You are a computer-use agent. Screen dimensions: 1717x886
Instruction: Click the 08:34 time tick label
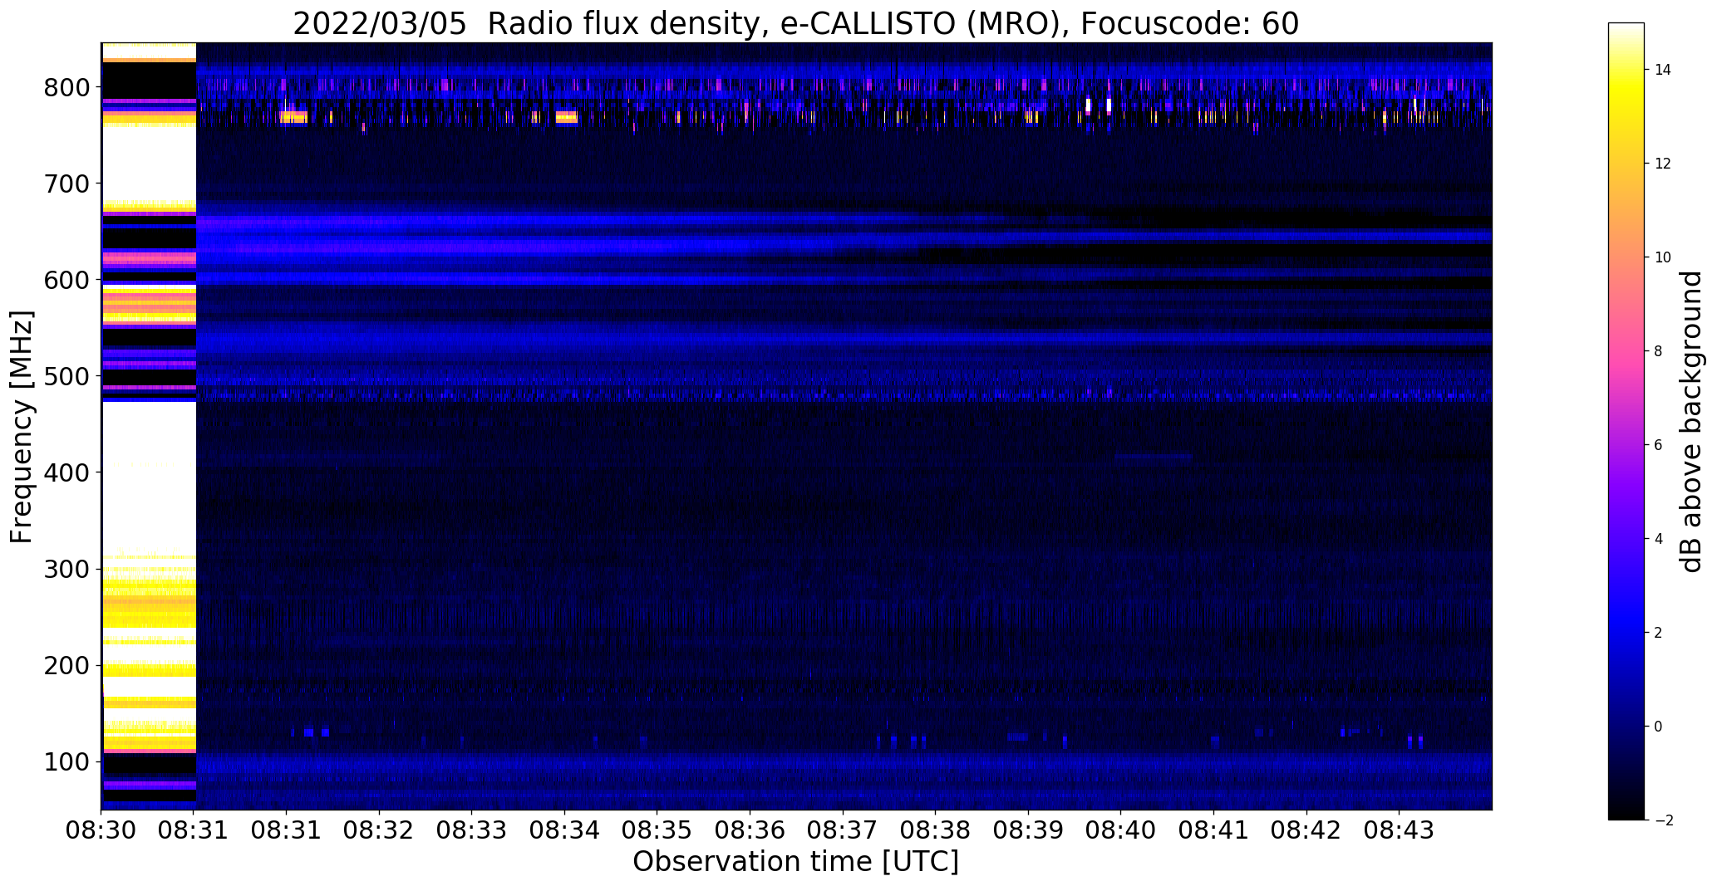click(x=565, y=830)
